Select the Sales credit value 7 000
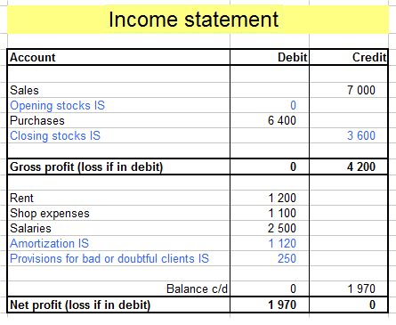Viewport: 396px width, 325px height. [x=349, y=90]
